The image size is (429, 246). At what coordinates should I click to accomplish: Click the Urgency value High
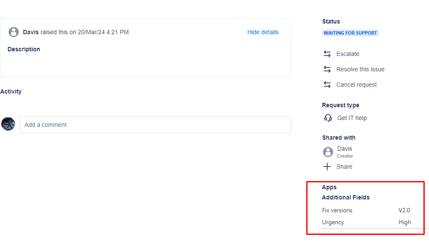click(405, 222)
